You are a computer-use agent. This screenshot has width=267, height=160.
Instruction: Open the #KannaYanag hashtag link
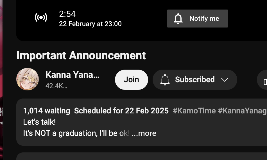coord(242,111)
